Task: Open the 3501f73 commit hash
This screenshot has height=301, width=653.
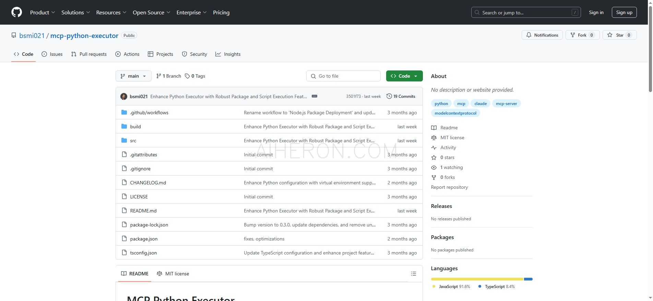Action: [353, 96]
